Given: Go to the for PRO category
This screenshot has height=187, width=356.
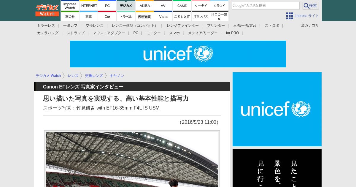Looking at the screenshot, I should pyautogui.click(x=232, y=33).
